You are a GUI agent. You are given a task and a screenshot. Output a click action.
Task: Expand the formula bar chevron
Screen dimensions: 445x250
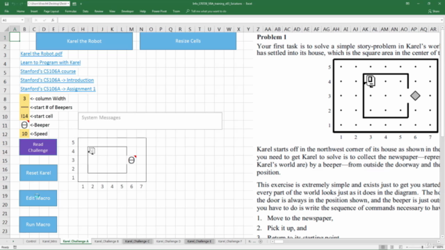(x=442, y=20)
